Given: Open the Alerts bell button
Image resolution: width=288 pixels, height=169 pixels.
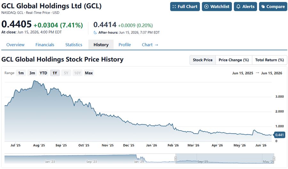Looking at the screenshot, I should 245,7.
